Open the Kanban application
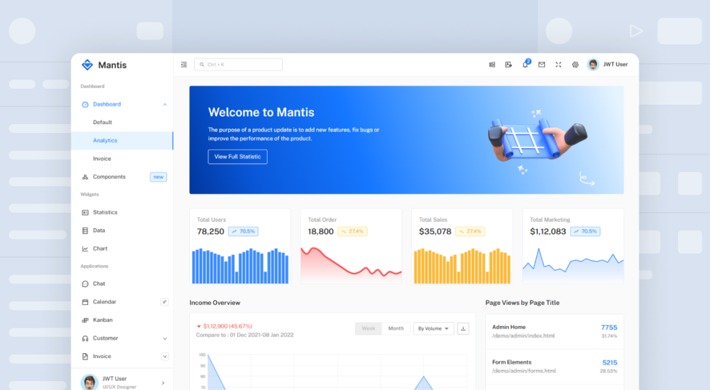 (122, 320)
